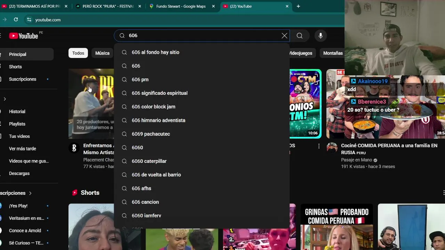Screen dimensions: 445x250
Task: Click search icon beside '6060 caterpillar' suggestion
Action: (x=124, y=161)
